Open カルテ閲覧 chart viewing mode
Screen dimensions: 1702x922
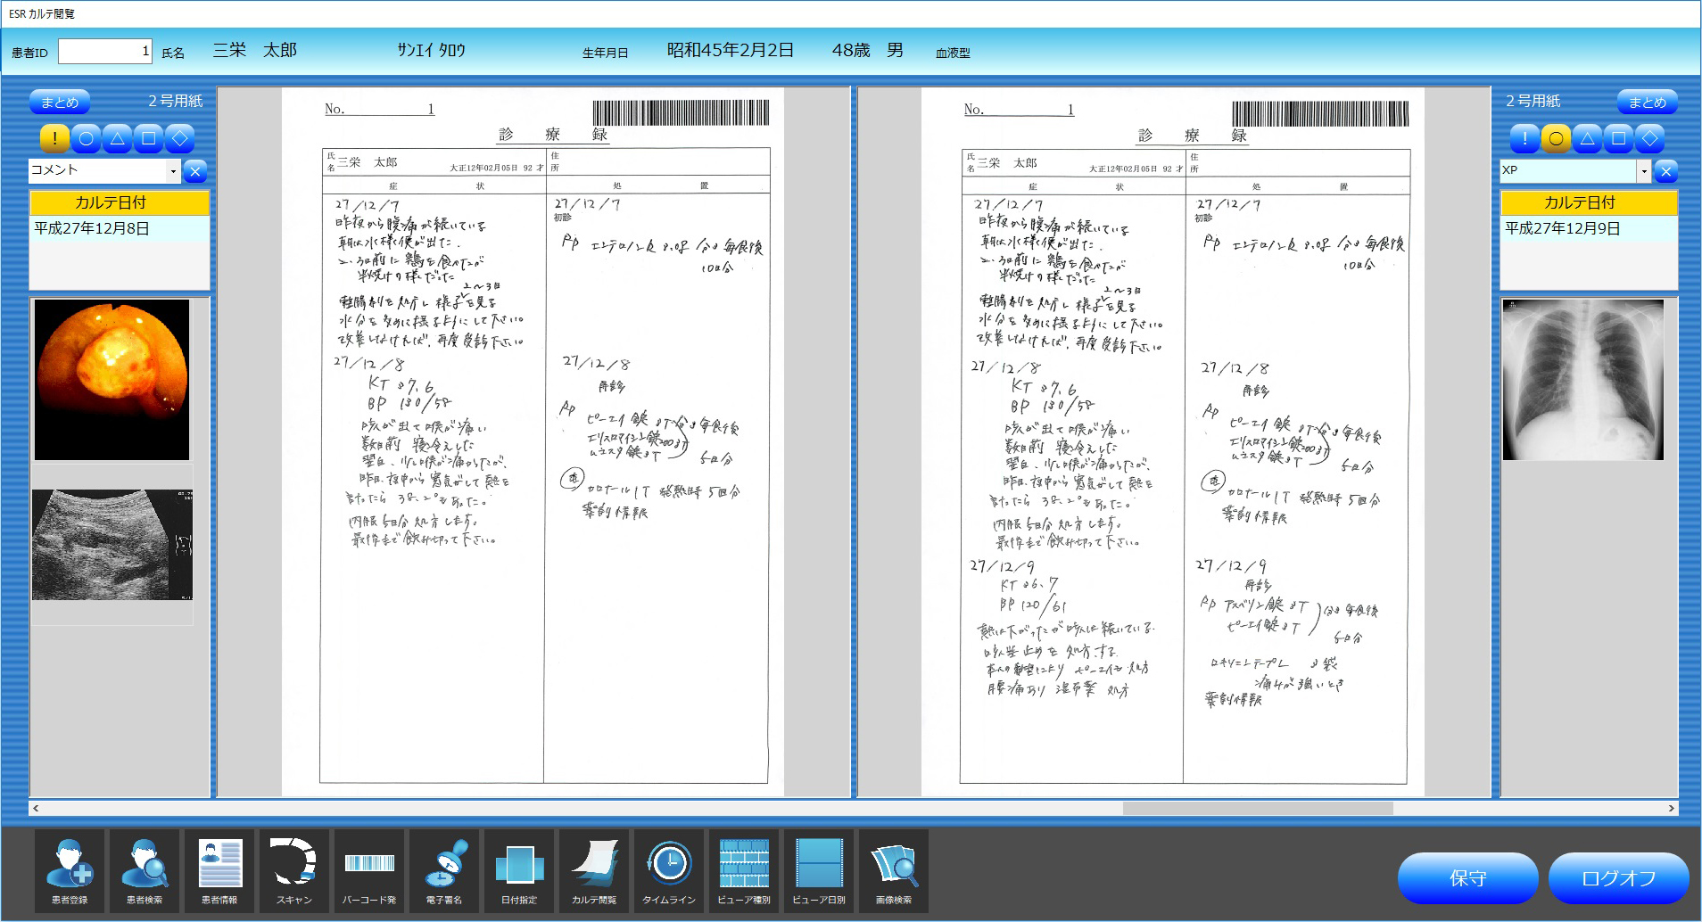pos(594,869)
